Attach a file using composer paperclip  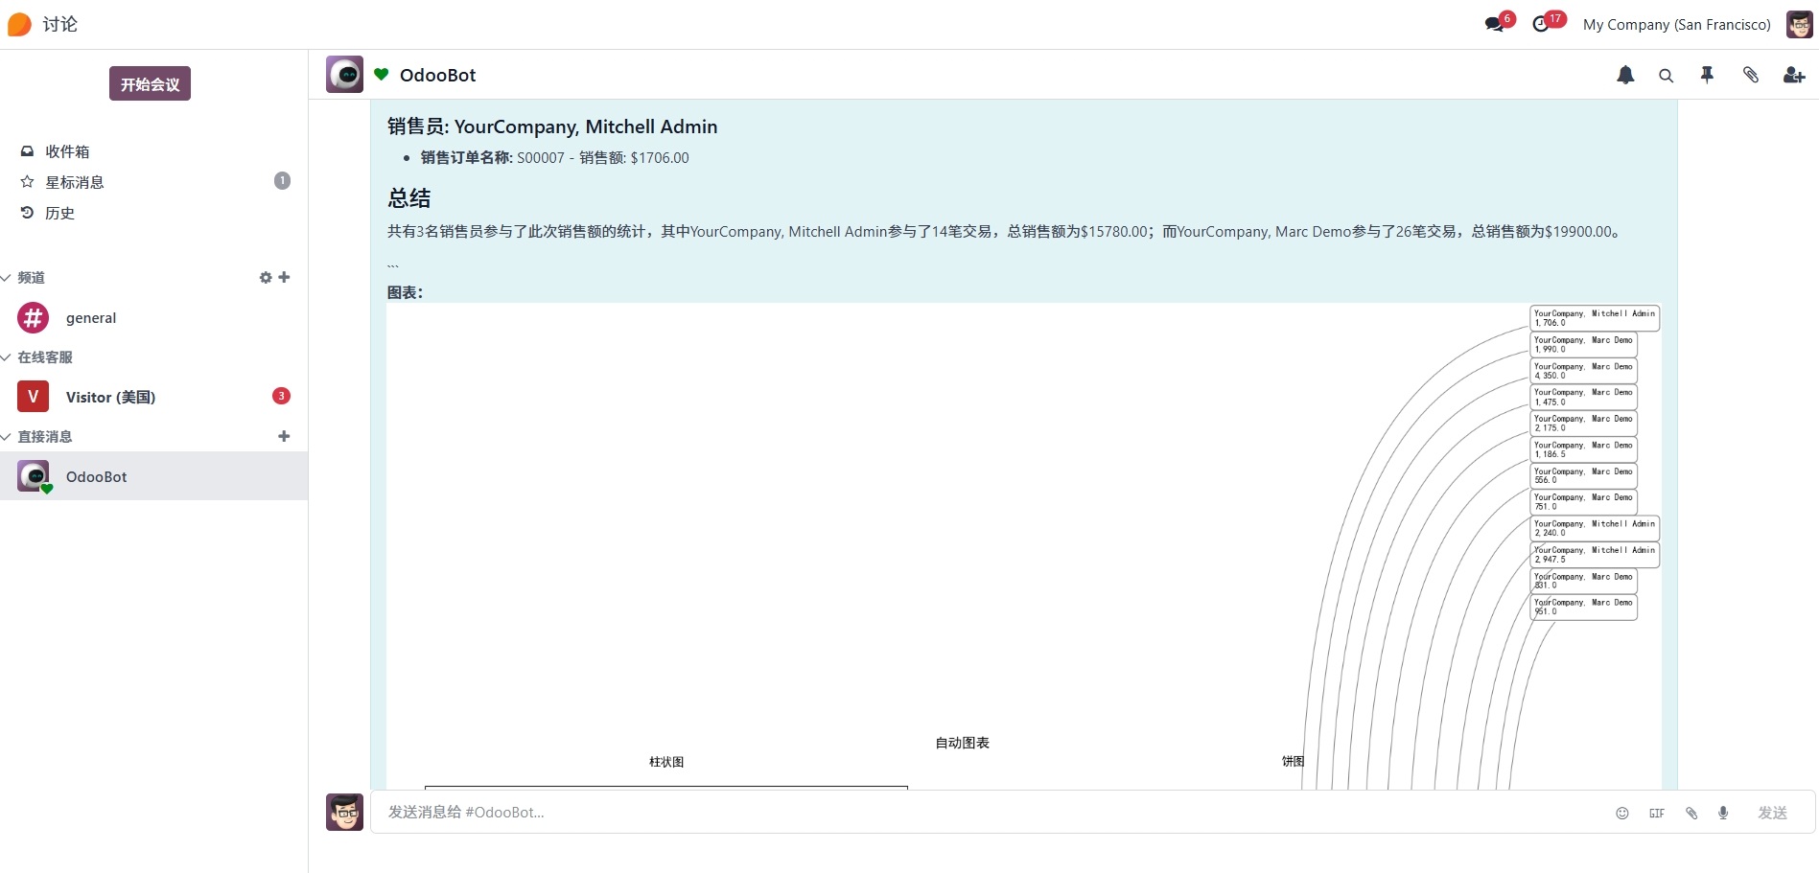coord(1691,813)
